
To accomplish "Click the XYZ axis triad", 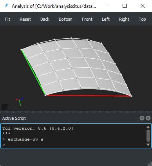I will 20,101.
